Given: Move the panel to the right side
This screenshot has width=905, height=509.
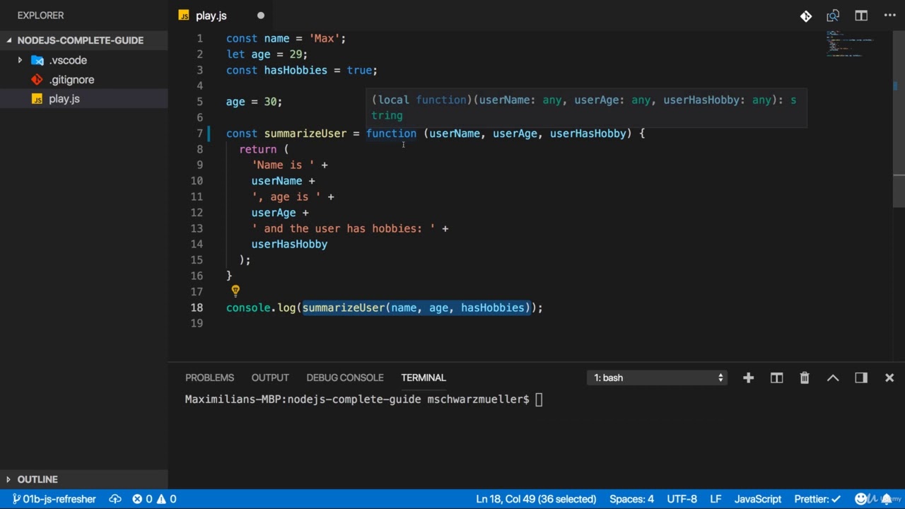Looking at the screenshot, I should click(861, 378).
